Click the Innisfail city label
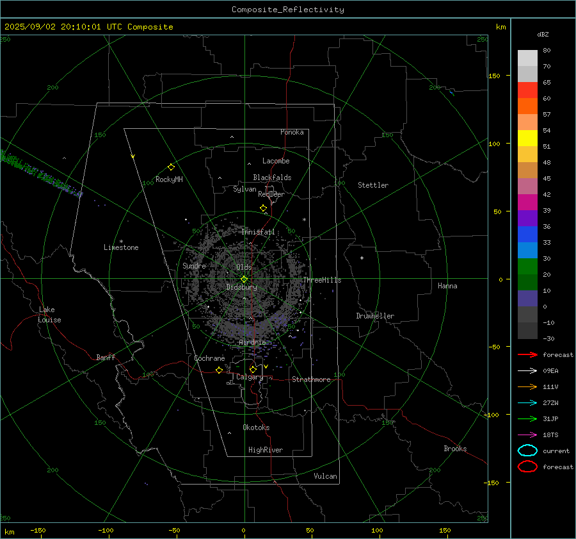The image size is (576, 539). 258,232
